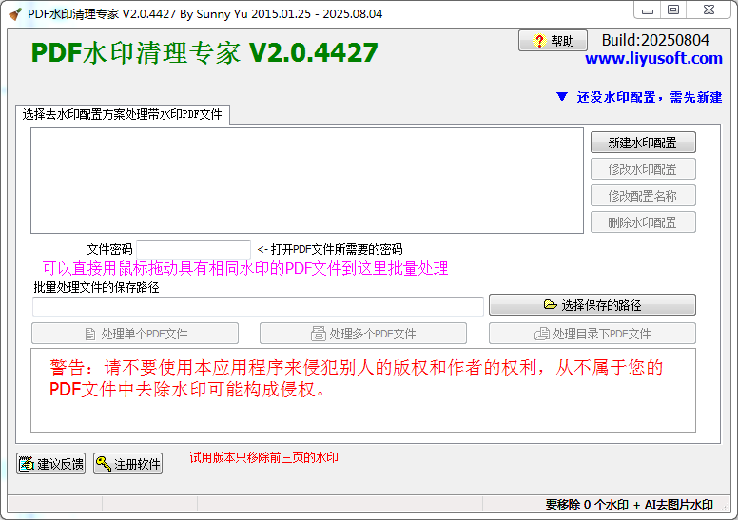Image resolution: width=738 pixels, height=520 pixels.
Task: Click the resize grip in status bar corner
Action: coord(726,507)
